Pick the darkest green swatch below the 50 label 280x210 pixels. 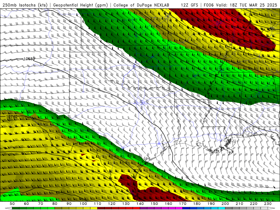(16, 208)
